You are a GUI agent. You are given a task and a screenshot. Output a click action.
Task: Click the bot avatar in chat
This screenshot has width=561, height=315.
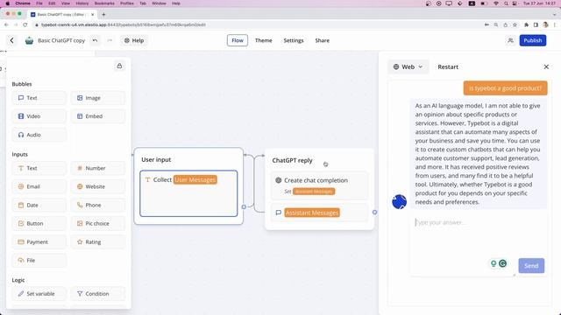click(400, 202)
